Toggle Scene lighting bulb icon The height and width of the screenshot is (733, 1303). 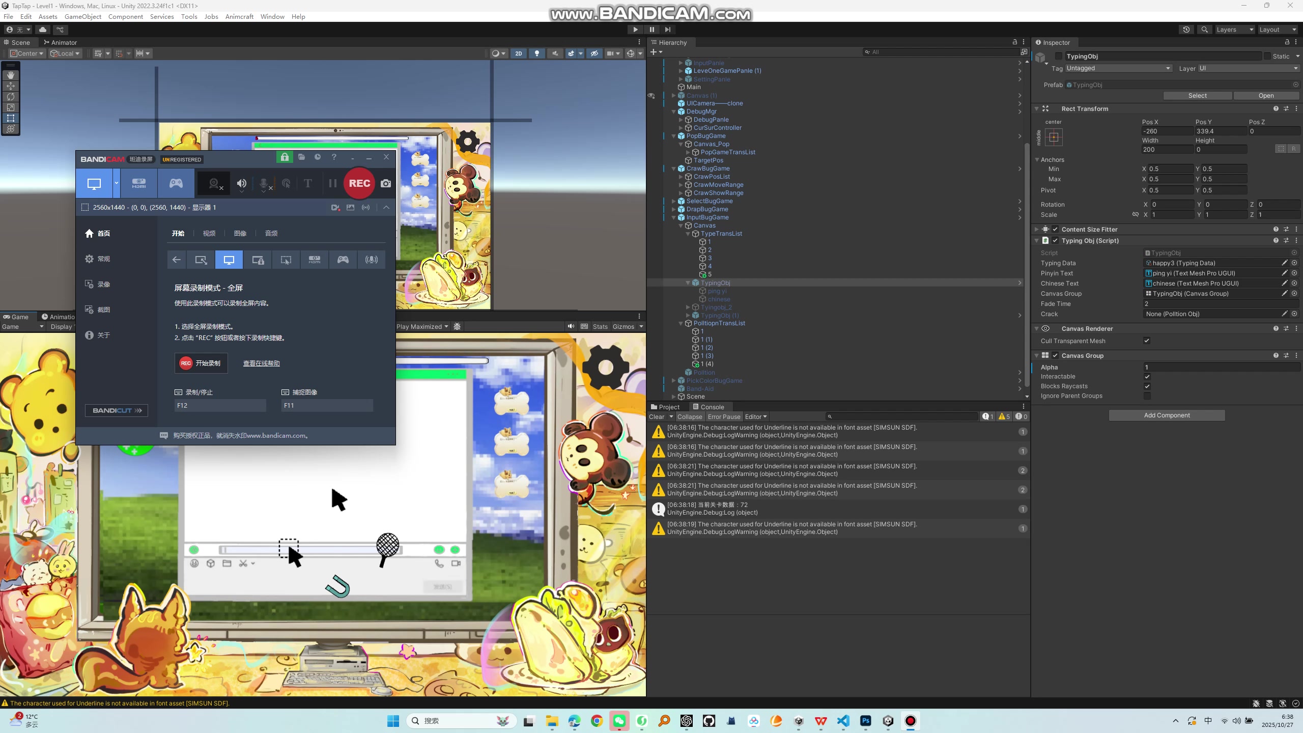(537, 53)
